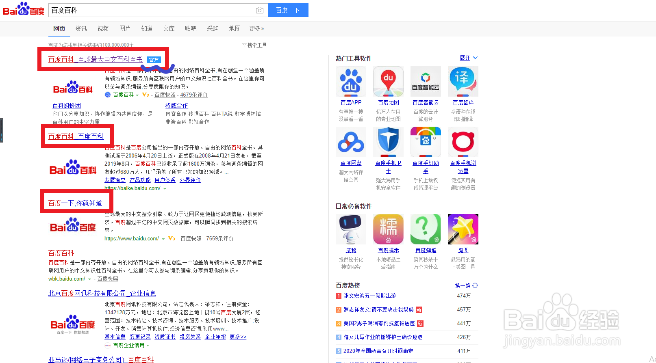The height and width of the screenshot is (363, 656).
Task: Open hot topic 美国2男子喝消毒剂抗疫被送医
Action: [379, 324]
